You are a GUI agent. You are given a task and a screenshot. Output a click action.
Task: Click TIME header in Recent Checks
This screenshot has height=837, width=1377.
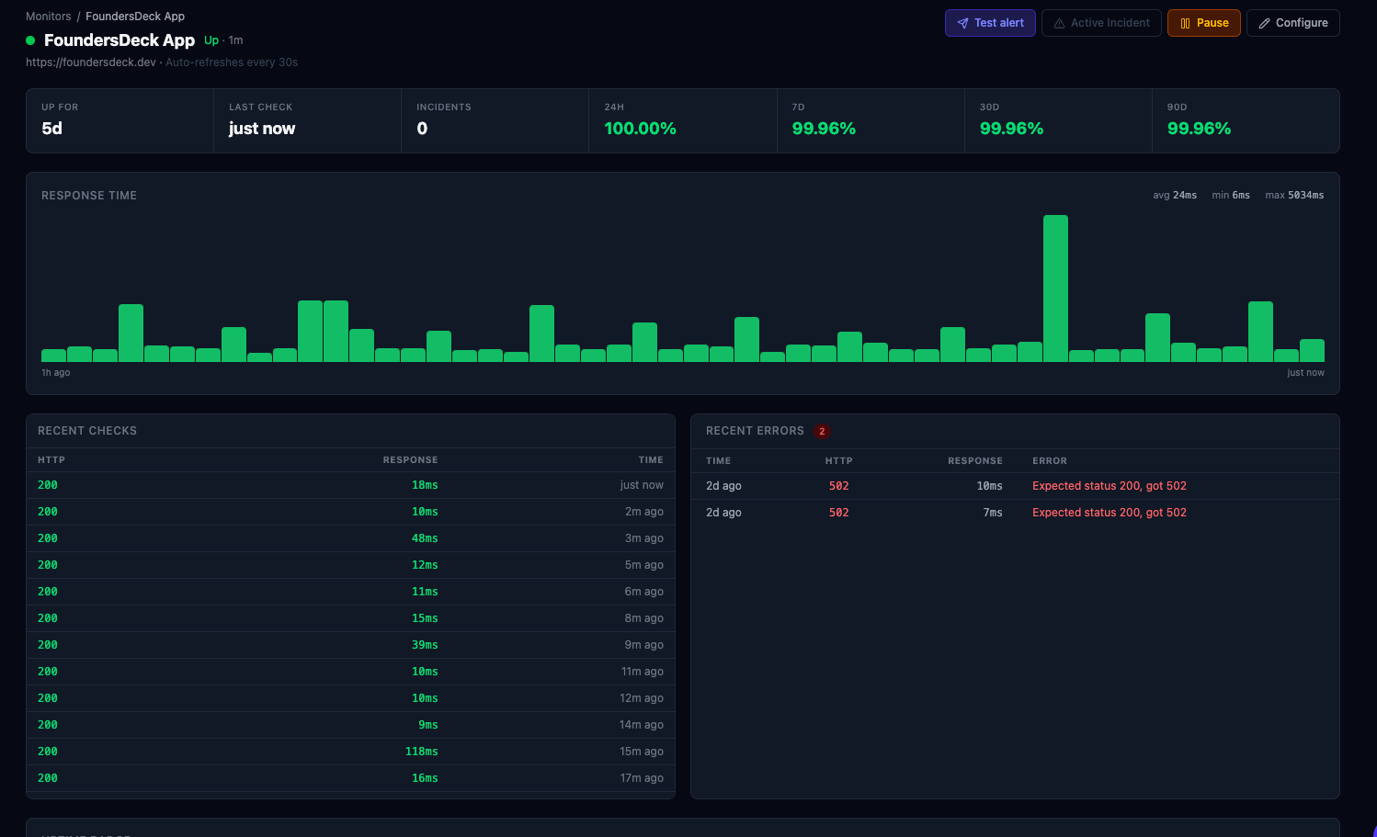pyautogui.click(x=651, y=460)
